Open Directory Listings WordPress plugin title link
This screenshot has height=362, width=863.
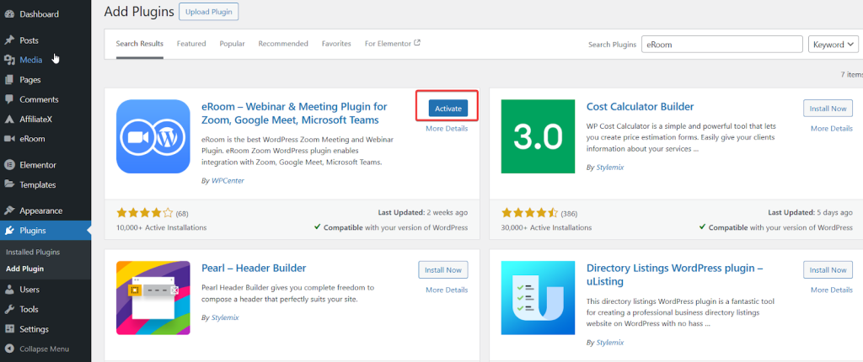[x=675, y=274]
